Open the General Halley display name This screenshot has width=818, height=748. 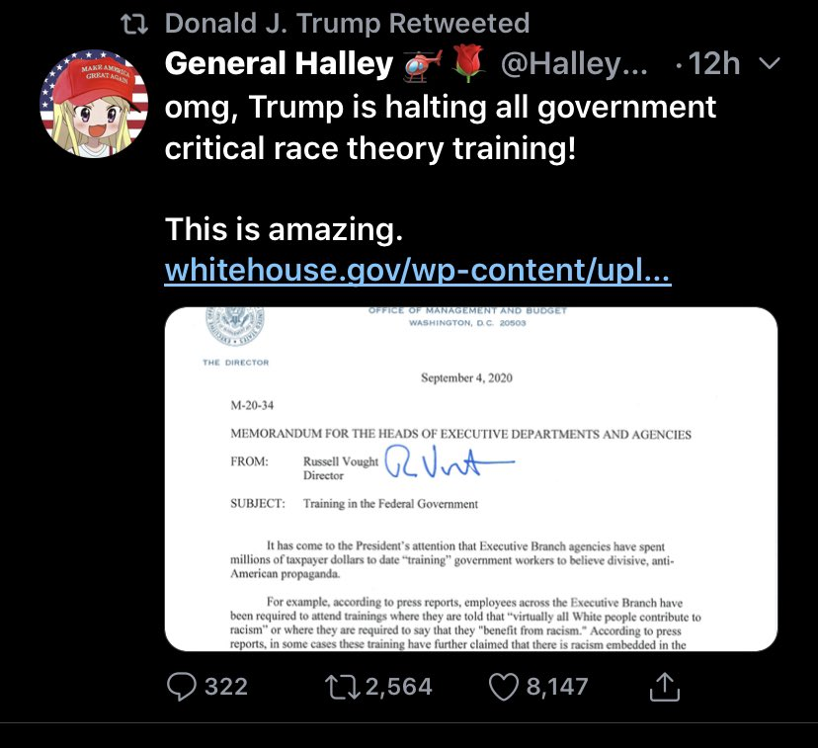(279, 64)
